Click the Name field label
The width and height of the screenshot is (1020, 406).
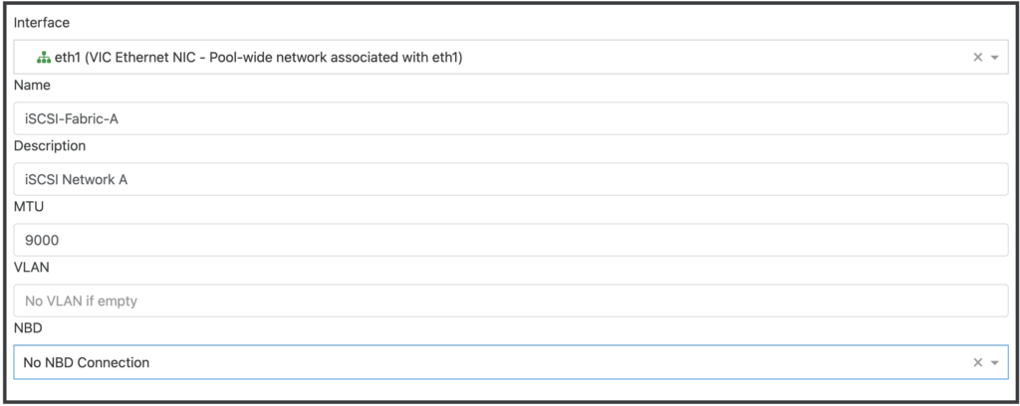tap(32, 86)
